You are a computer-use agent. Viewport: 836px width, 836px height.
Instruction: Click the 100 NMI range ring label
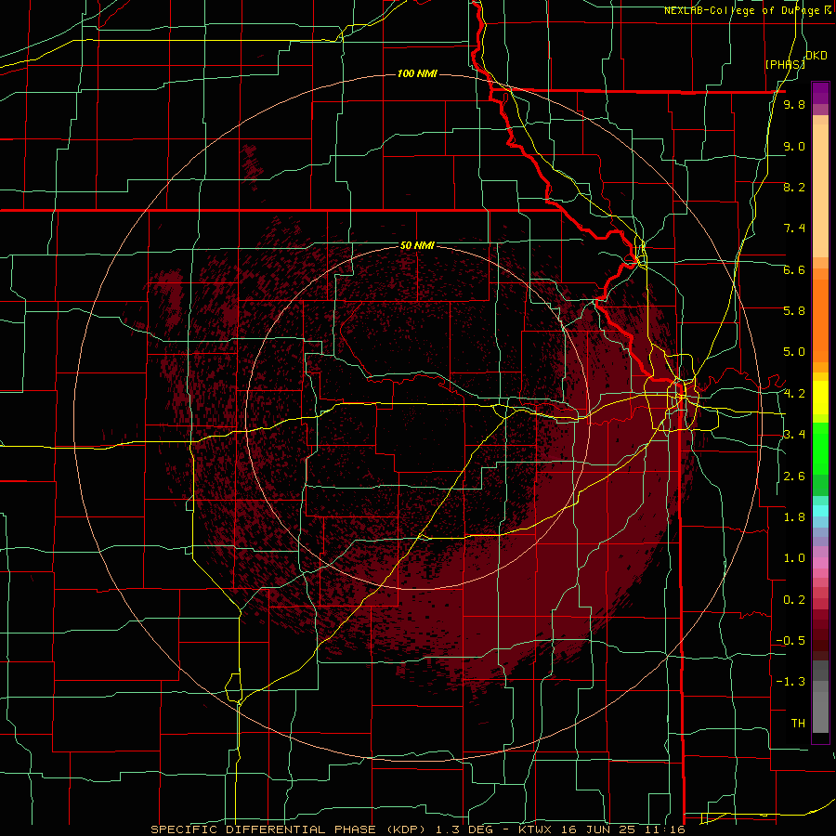417,73
